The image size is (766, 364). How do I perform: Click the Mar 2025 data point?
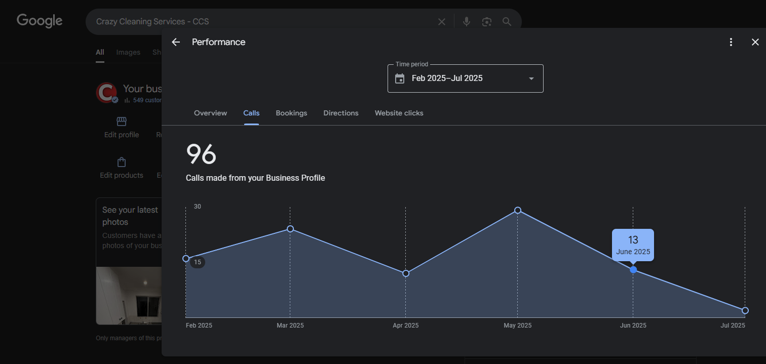tap(290, 229)
